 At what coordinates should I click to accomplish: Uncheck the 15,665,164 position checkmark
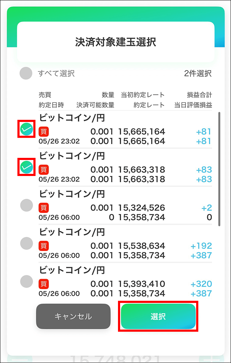(27, 129)
